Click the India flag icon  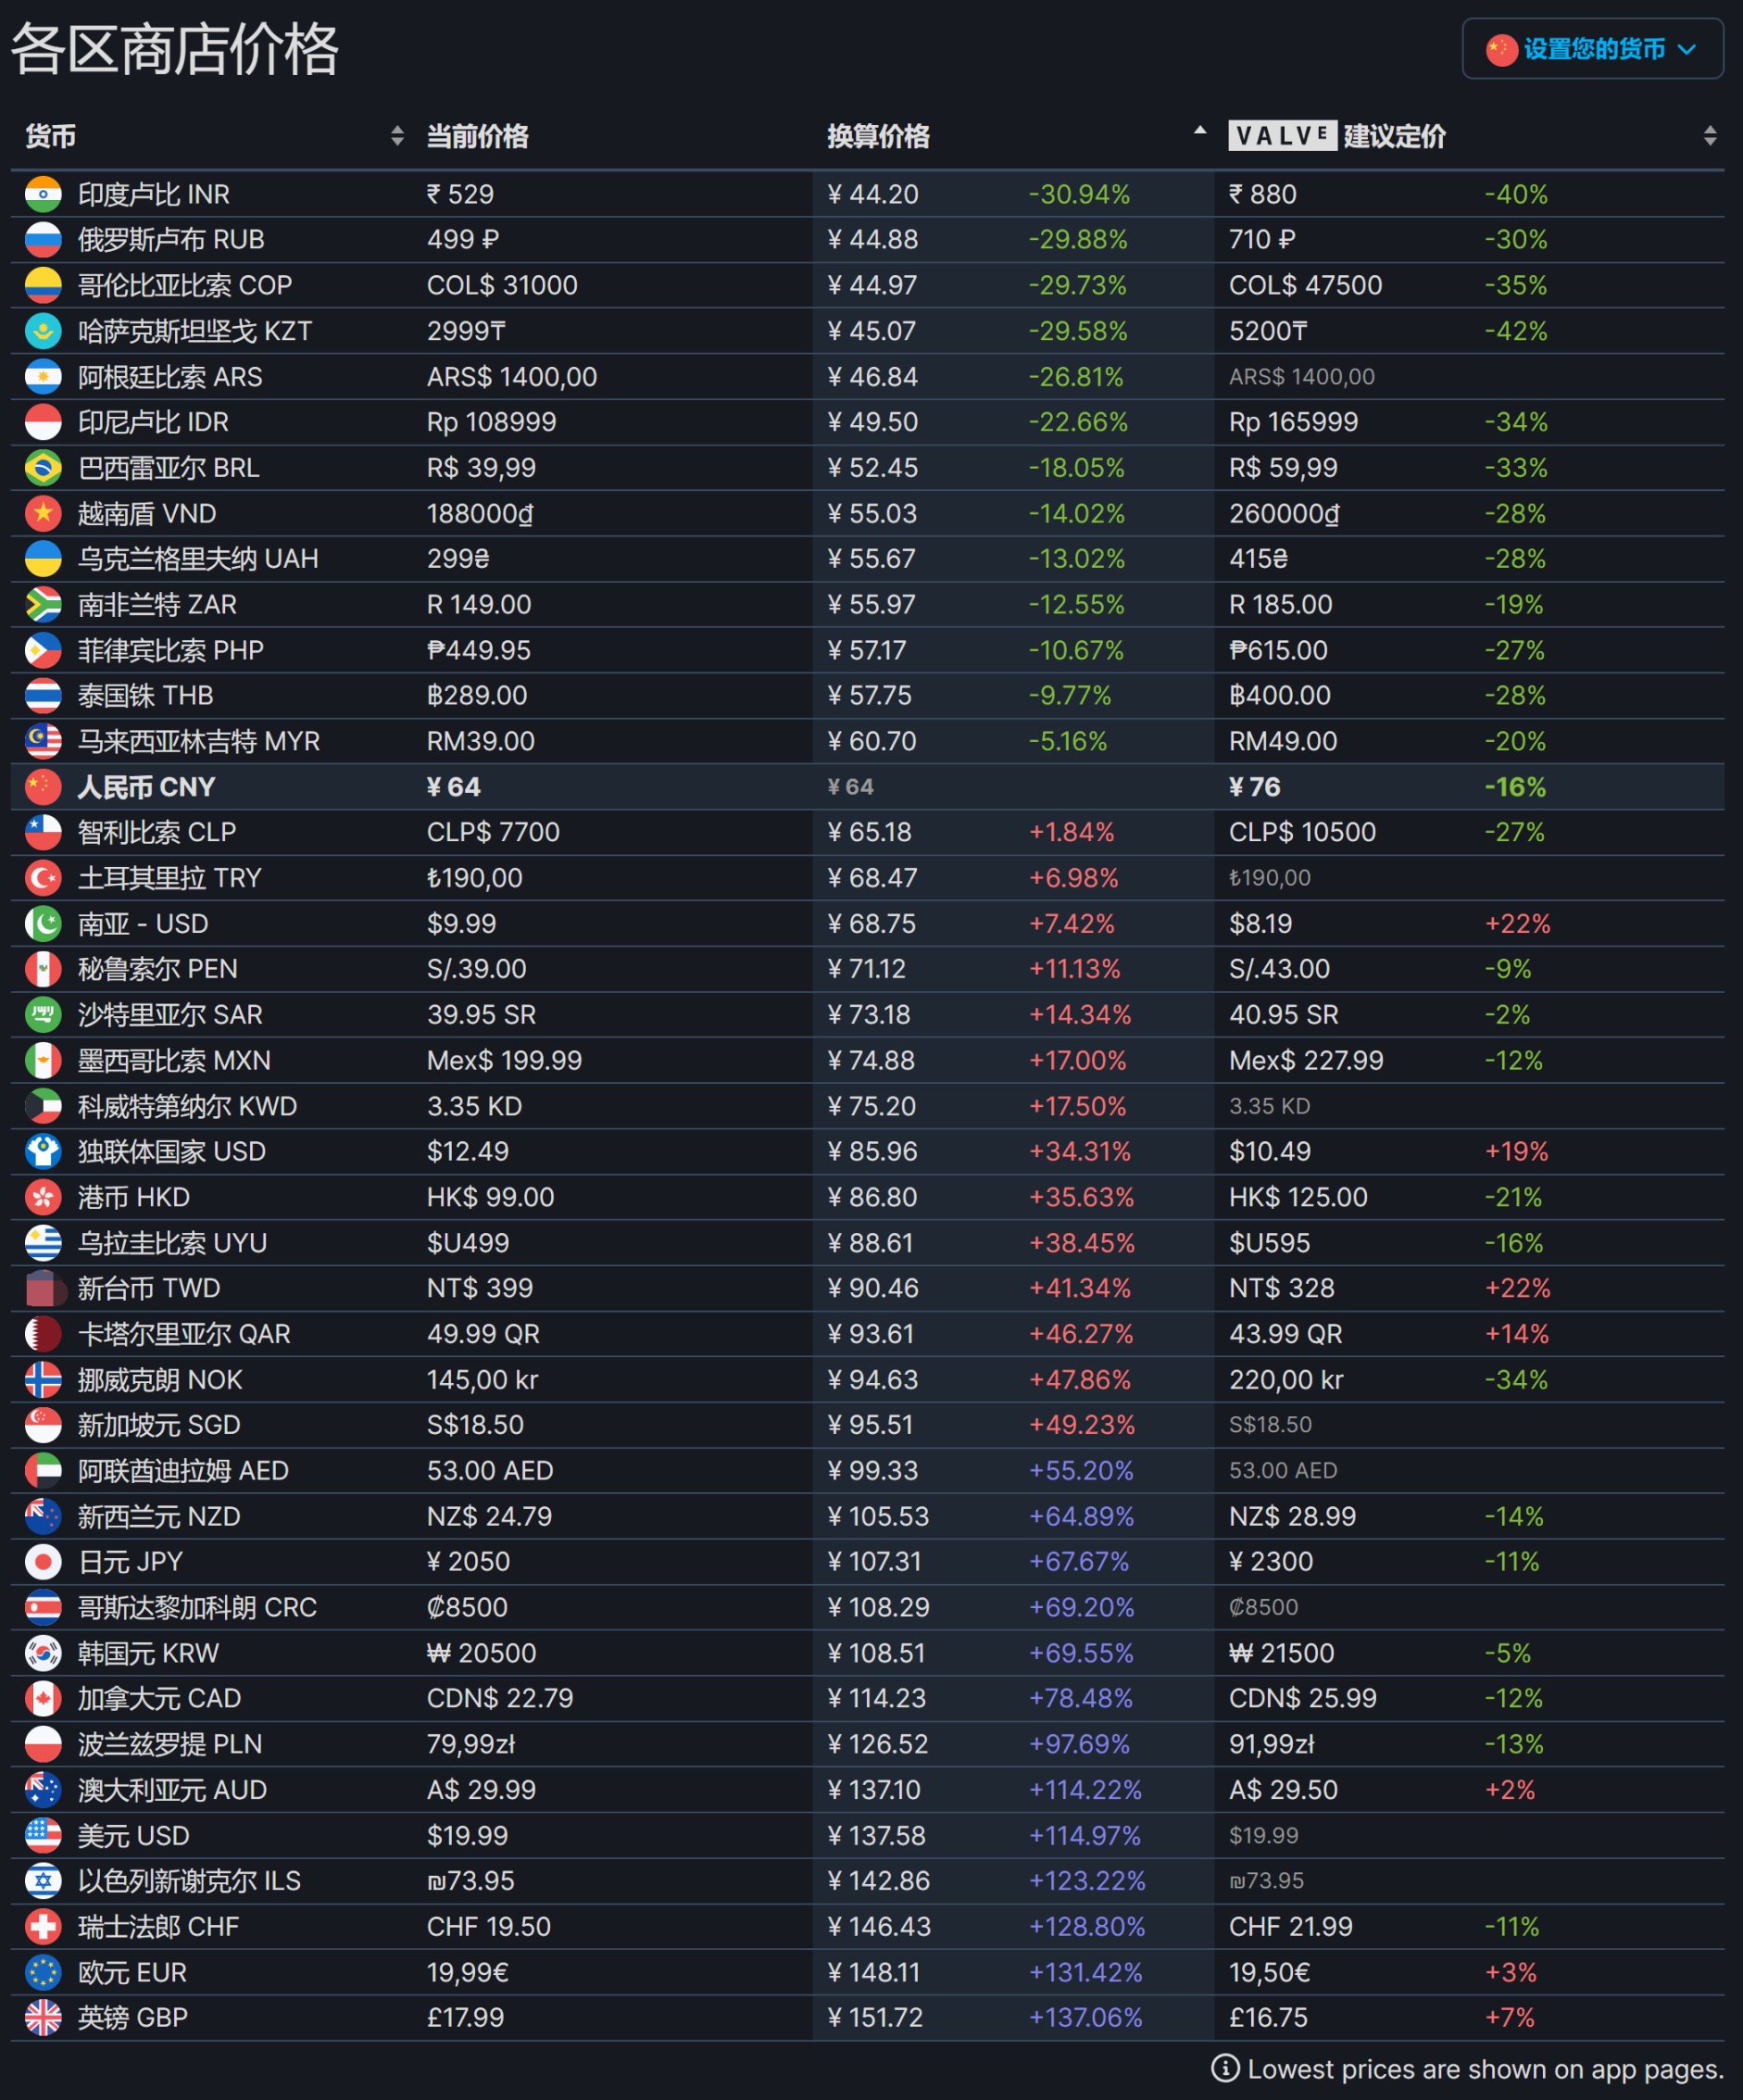43,194
